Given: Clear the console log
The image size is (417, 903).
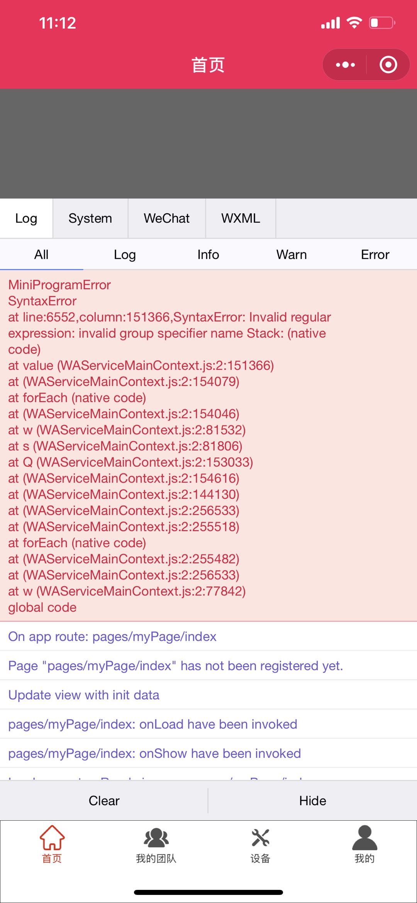Looking at the screenshot, I should [x=104, y=801].
